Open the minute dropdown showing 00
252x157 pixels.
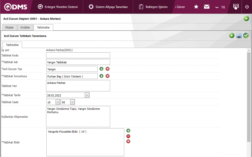point(72,102)
